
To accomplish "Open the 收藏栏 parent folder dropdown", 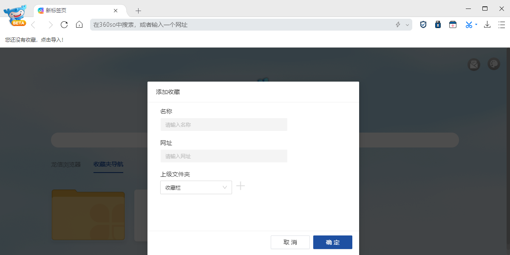I will pos(196,187).
